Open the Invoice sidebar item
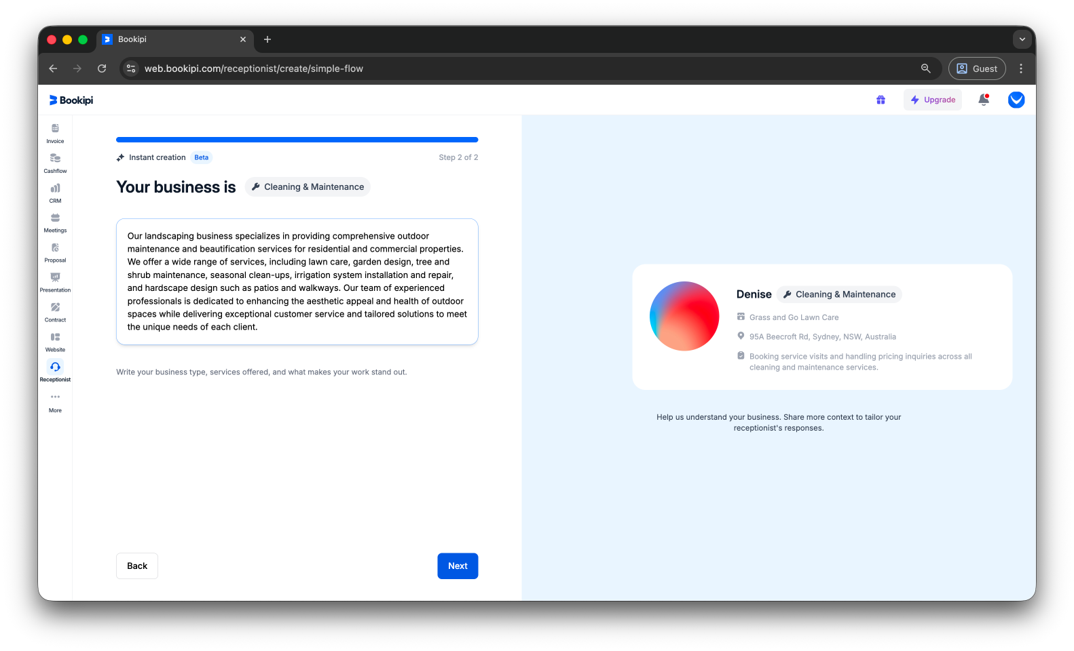This screenshot has width=1074, height=651. click(55, 134)
